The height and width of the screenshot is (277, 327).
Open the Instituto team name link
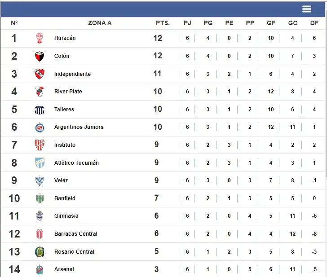(65, 145)
